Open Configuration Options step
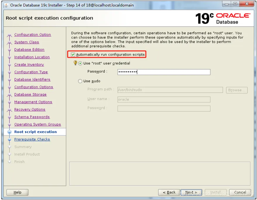Image resolution: width=257 pixels, height=200 pixels. (x=34, y=87)
